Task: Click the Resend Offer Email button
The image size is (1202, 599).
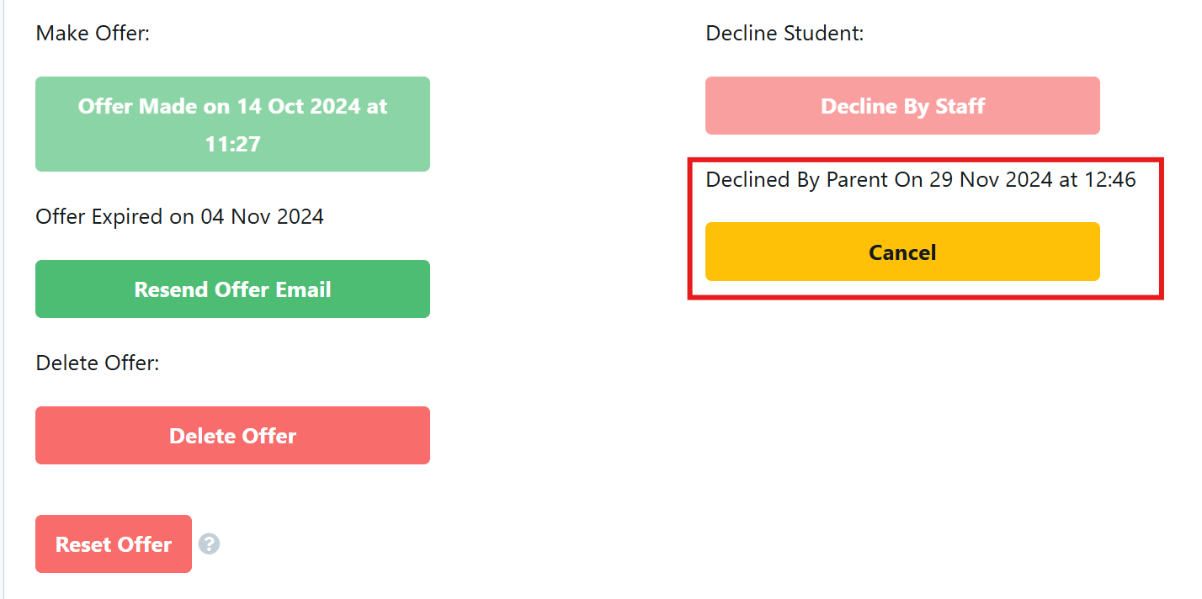Action: (x=232, y=289)
